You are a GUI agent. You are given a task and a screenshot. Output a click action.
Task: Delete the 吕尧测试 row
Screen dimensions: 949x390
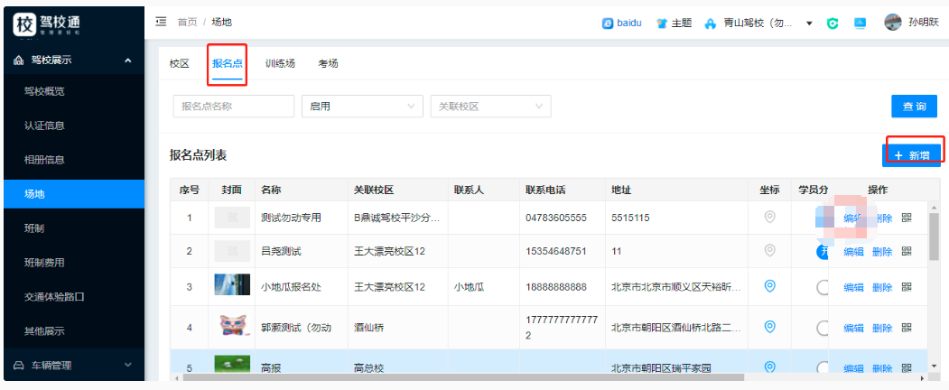(x=882, y=252)
